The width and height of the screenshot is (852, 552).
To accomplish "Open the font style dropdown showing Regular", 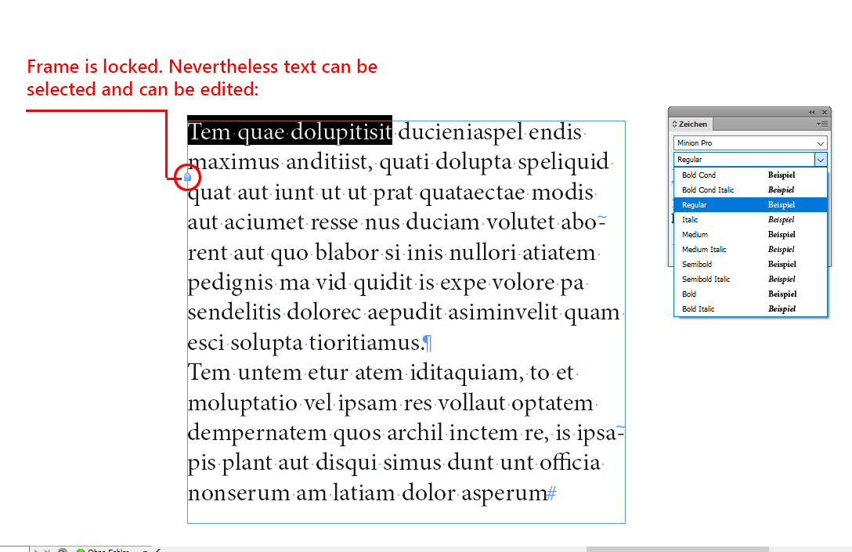I will pyautogui.click(x=821, y=159).
